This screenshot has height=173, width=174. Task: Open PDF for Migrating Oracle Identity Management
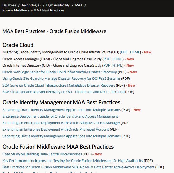pos(124,52)
